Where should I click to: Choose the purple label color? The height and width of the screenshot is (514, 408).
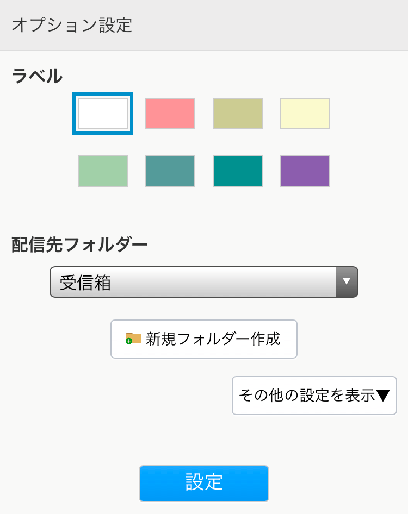pyautogui.click(x=305, y=171)
